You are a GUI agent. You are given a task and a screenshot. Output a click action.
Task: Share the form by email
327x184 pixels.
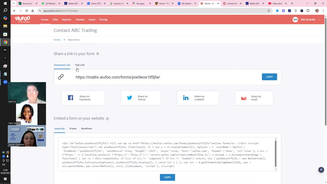(x=254, y=98)
